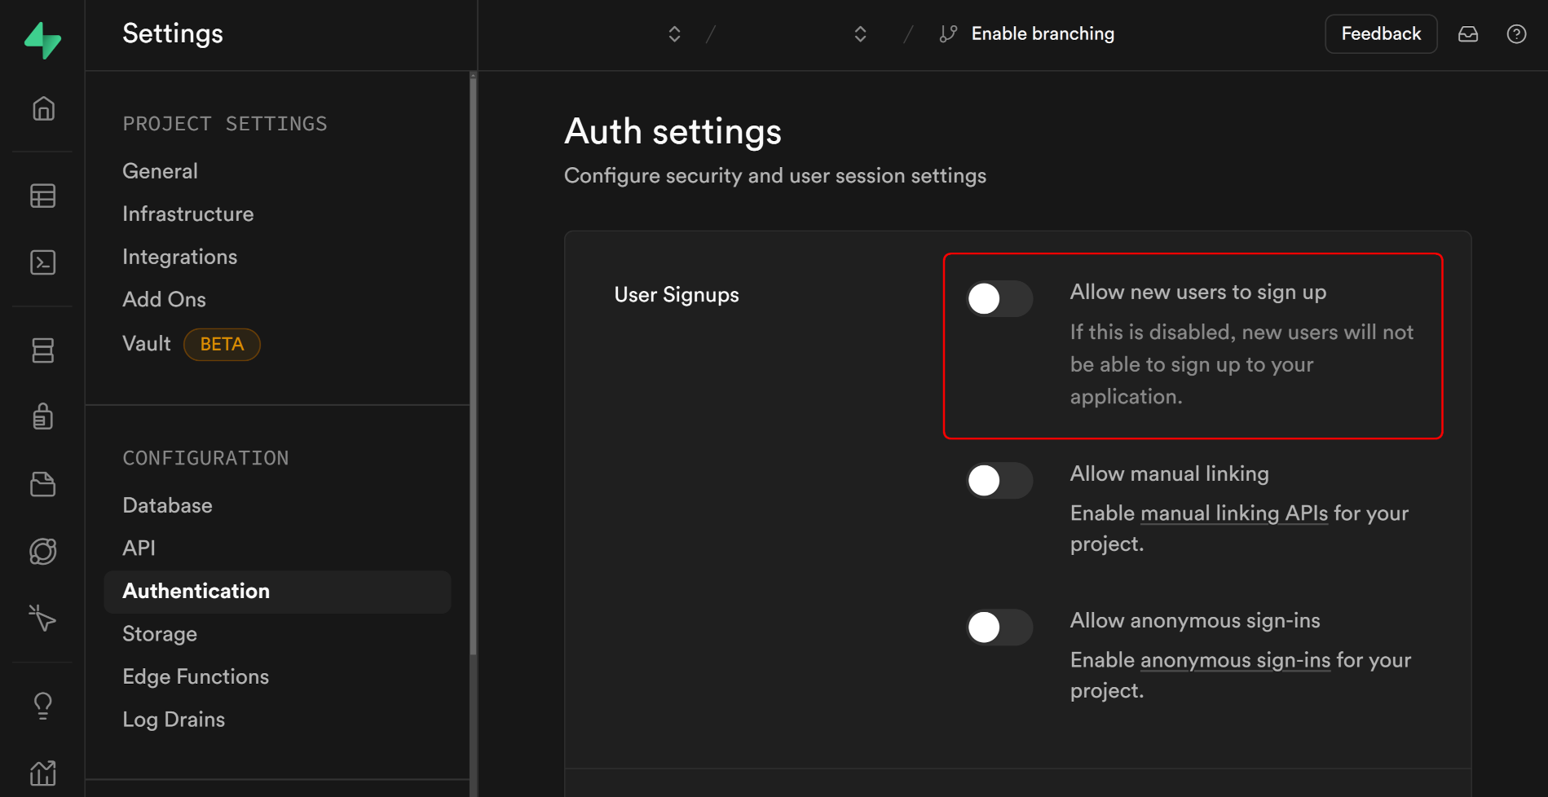Open Add Ons settings
1548x797 pixels.
click(x=165, y=299)
